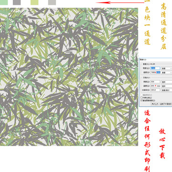The width and height of the screenshot is (172, 172).
Task: Click the pixel height input field
Action: pyautogui.click(x=155, y=72)
